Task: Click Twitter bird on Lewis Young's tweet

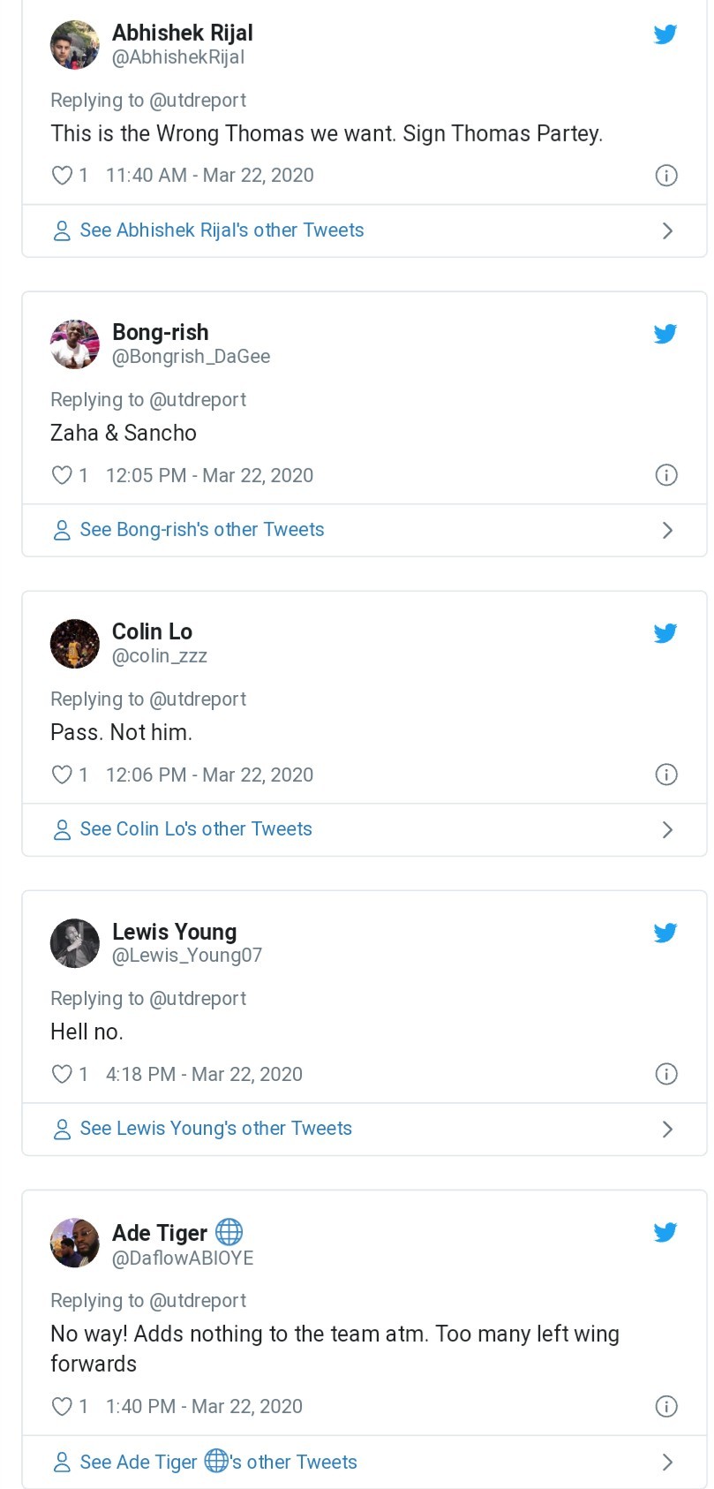Action: (665, 933)
